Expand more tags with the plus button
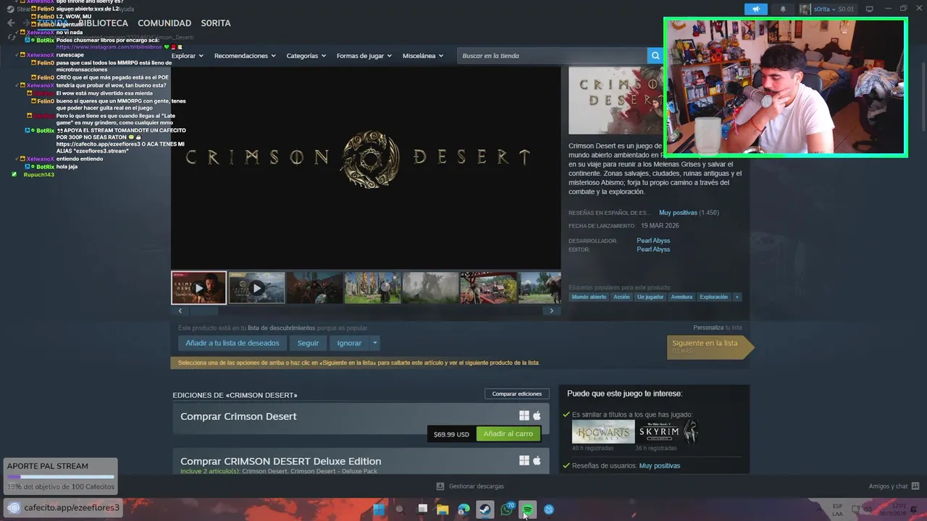Image resolution: width=927 pixels, height=521 pixels. (737, 297)
